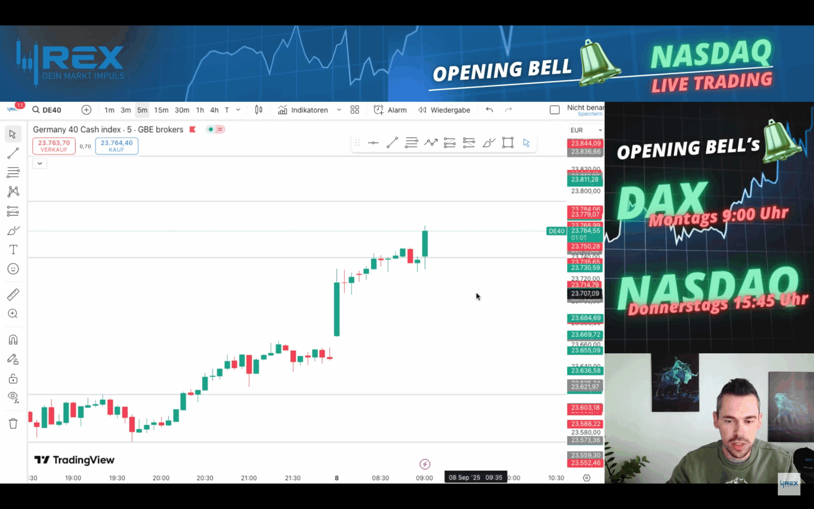The image size is (814, 509).
Task: Grab the favorites toolbar drag handle
Action: (x=357, y=143)
